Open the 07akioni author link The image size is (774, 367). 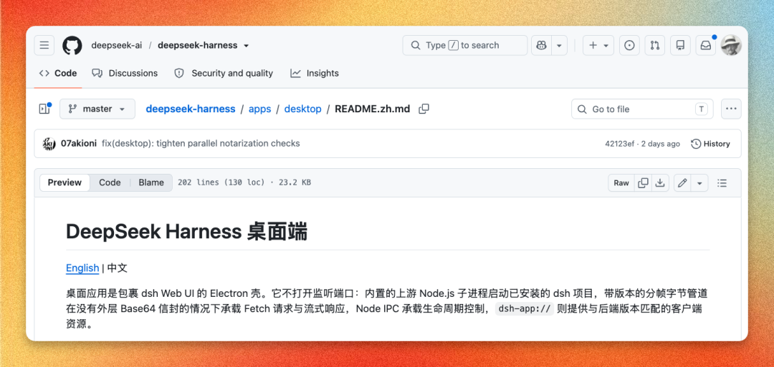(79, 144)
